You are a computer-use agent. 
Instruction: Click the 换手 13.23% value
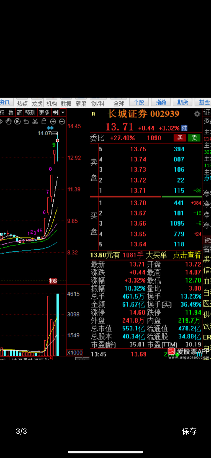tap(191, 297)
